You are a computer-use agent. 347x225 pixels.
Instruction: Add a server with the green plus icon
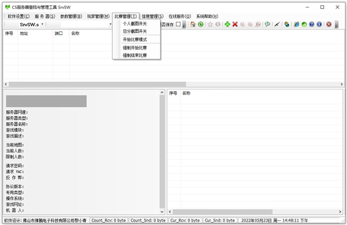227,24
